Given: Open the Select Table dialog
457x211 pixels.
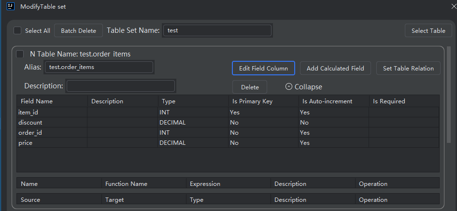Looking at the screenshot, I should click(428, 30).
